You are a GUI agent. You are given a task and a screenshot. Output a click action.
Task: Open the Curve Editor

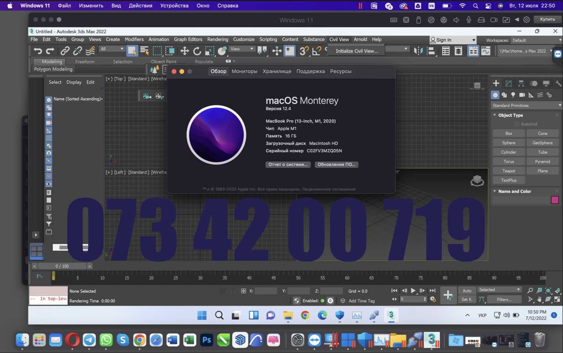coord(486,51)
